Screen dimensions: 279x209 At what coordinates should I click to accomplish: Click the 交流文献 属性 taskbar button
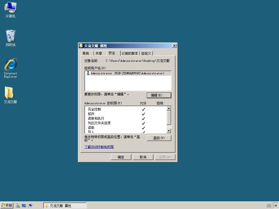pos(65,206)
